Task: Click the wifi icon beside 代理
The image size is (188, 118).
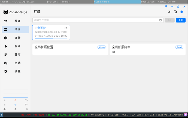Action: pyautogui.click(x=6, y=21)
